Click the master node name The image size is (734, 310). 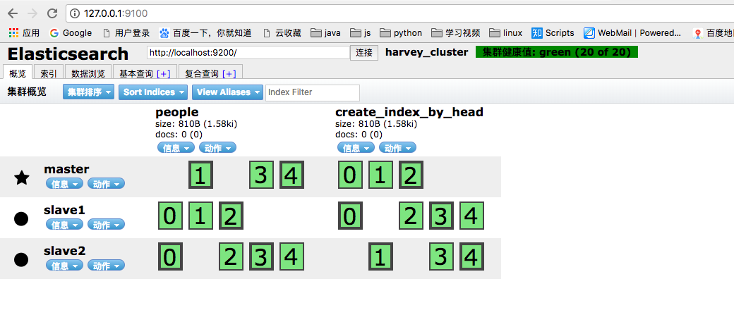(66, 169)
